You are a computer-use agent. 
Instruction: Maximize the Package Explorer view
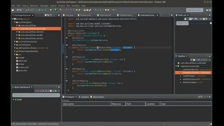point(59,15)
